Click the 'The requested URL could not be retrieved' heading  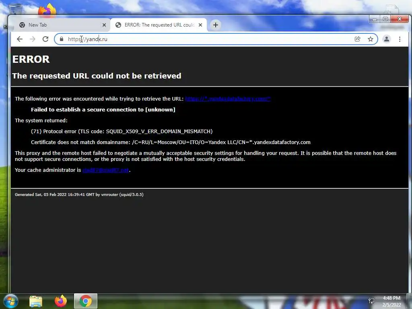97,76
